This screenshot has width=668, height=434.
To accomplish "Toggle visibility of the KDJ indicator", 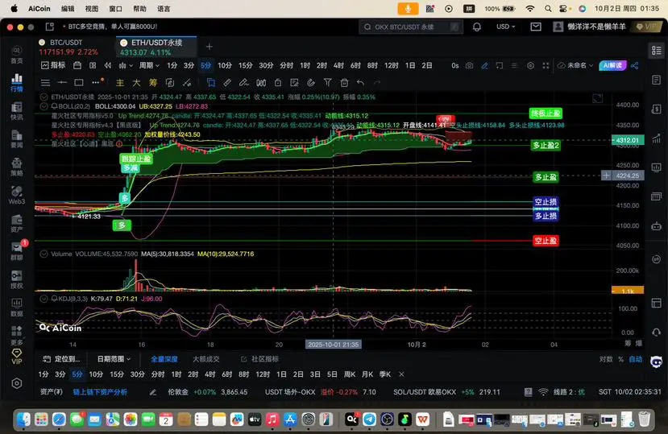I will (x=44, y=299).
